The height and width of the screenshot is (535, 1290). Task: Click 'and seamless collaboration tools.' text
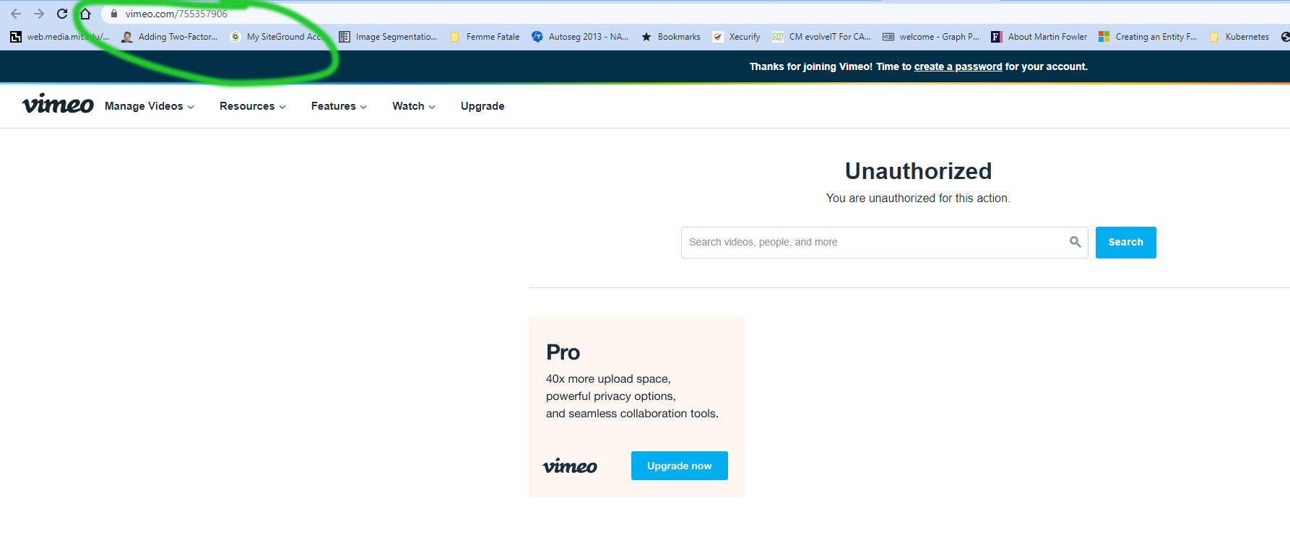pos(632,414)
